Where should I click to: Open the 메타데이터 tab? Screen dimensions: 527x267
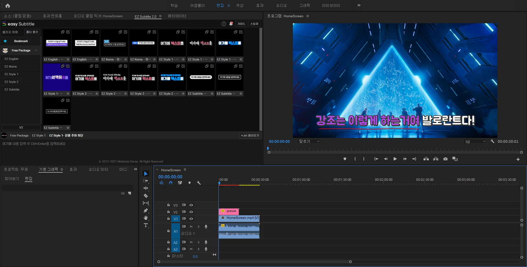click(x=177, y=16)
